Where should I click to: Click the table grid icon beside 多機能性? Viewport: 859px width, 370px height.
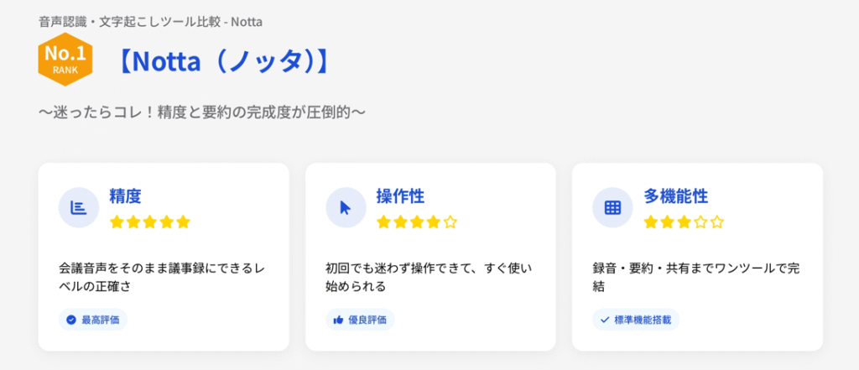tap(612, 208)
